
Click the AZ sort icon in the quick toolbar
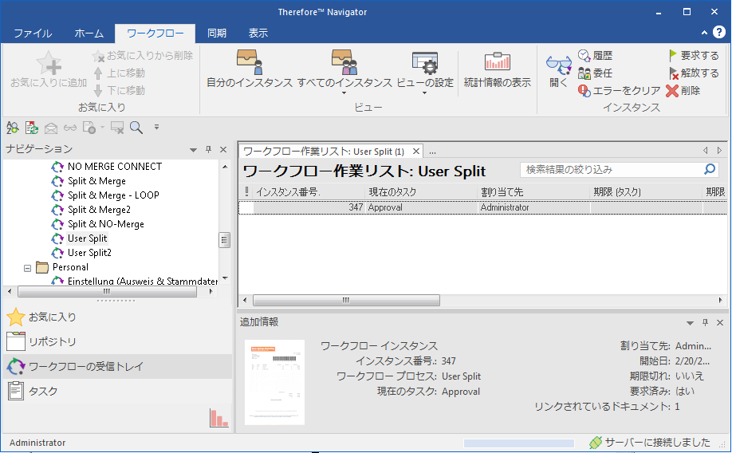[13, 127]
